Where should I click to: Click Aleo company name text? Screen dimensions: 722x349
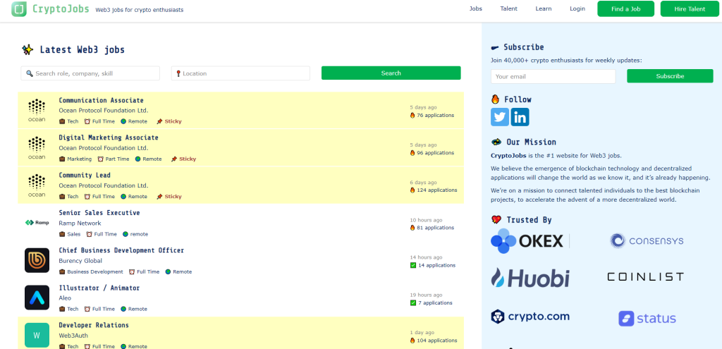click(x=66, y=298)
